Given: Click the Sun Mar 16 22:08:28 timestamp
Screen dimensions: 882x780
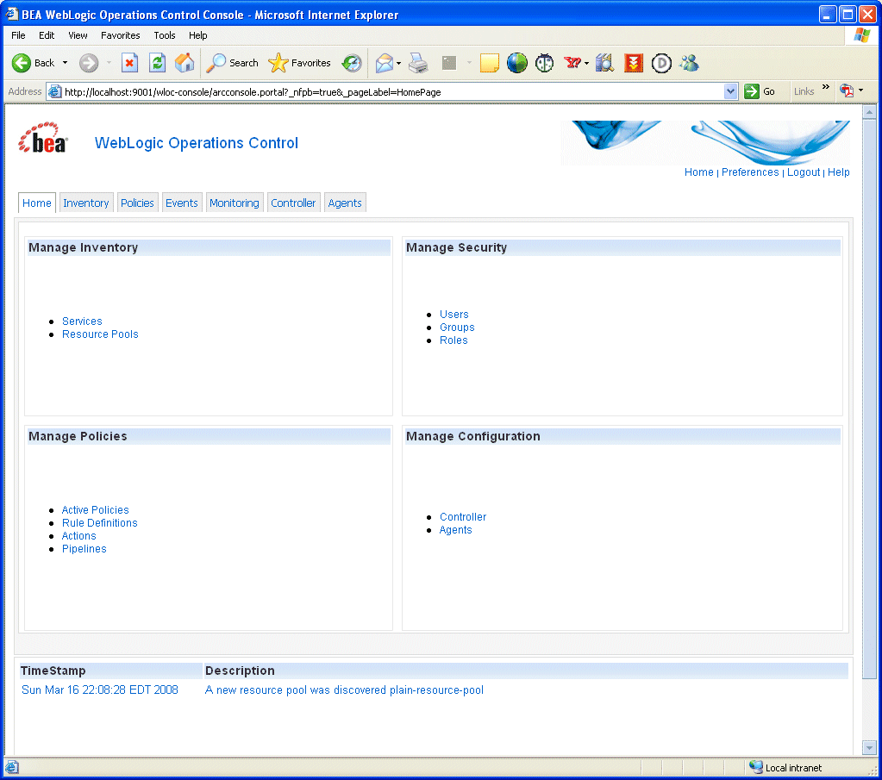Looking at the screenshot, I should 99,690.
